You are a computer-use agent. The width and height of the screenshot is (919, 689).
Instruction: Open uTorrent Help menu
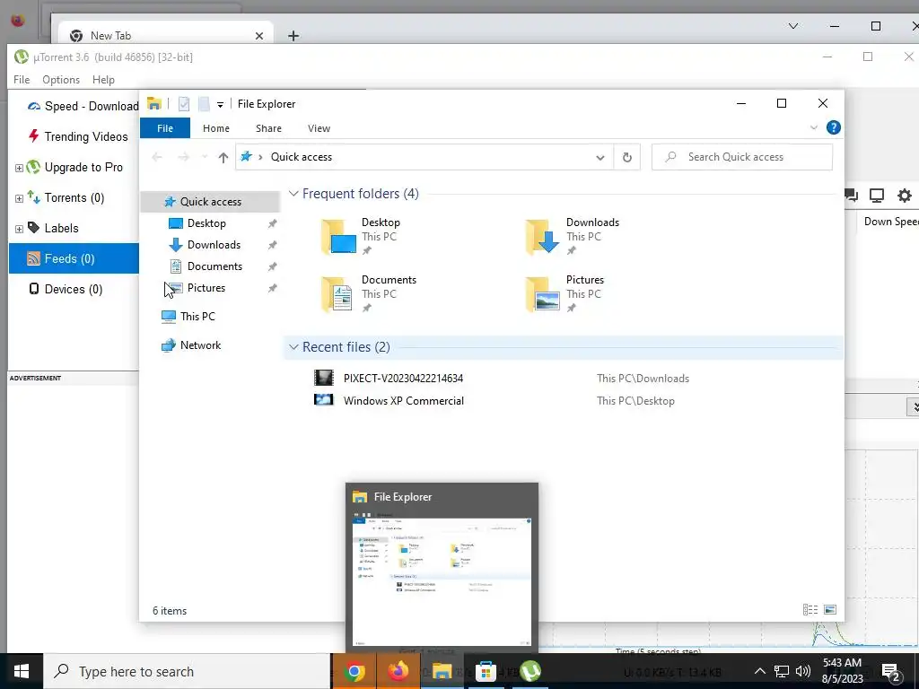pos(104,80)
